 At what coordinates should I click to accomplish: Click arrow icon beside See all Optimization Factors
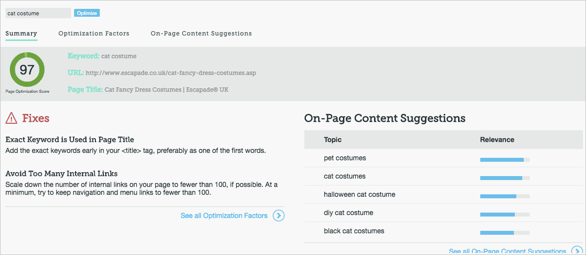tap(279, 216)
